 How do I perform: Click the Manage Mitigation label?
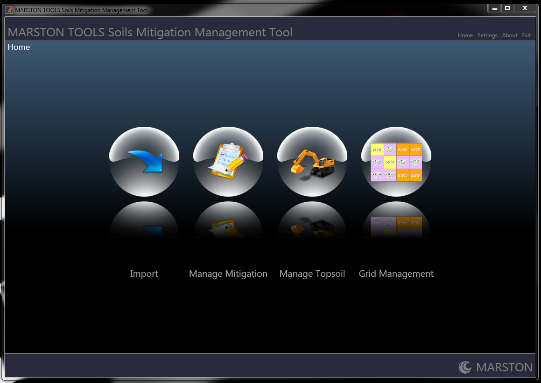(228, 274)
